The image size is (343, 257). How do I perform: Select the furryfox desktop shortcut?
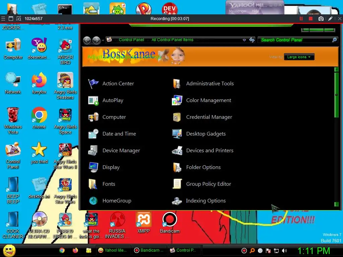39,83
